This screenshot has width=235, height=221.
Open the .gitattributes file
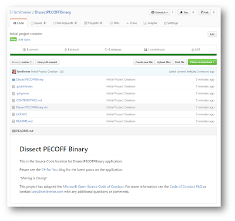pyautogui.click(x=25, y=86)
